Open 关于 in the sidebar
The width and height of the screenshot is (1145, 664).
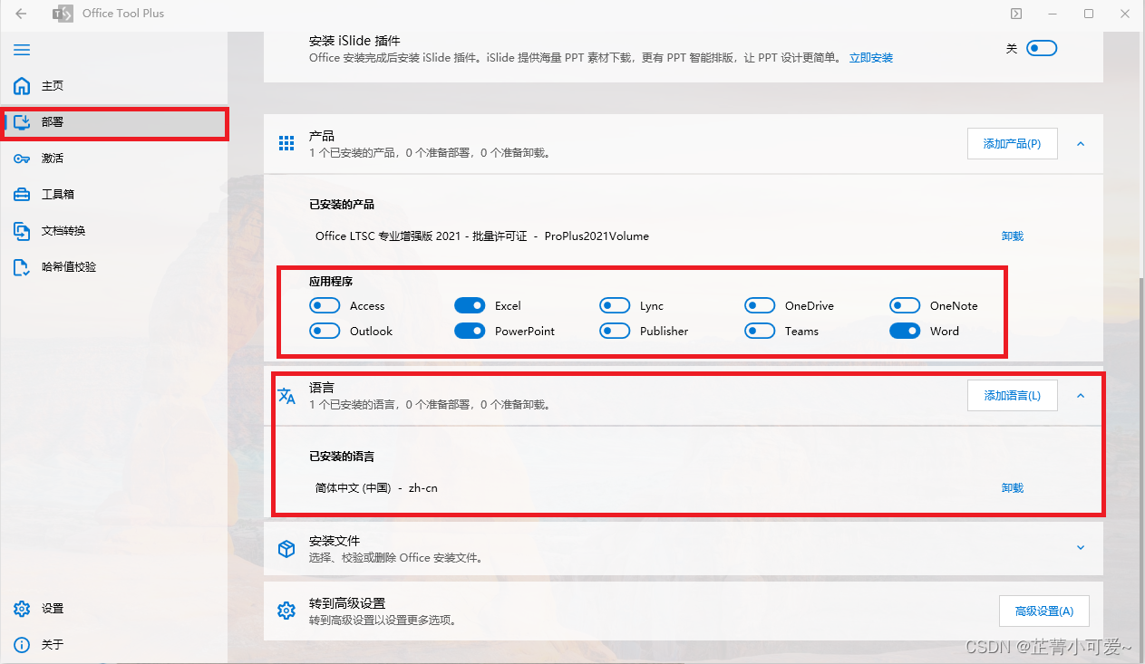tap(113, 645)
